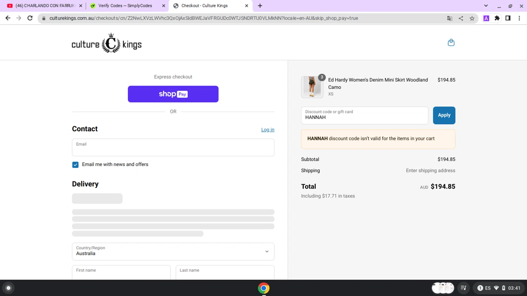Apply the discount code

(x=444, y=115)
